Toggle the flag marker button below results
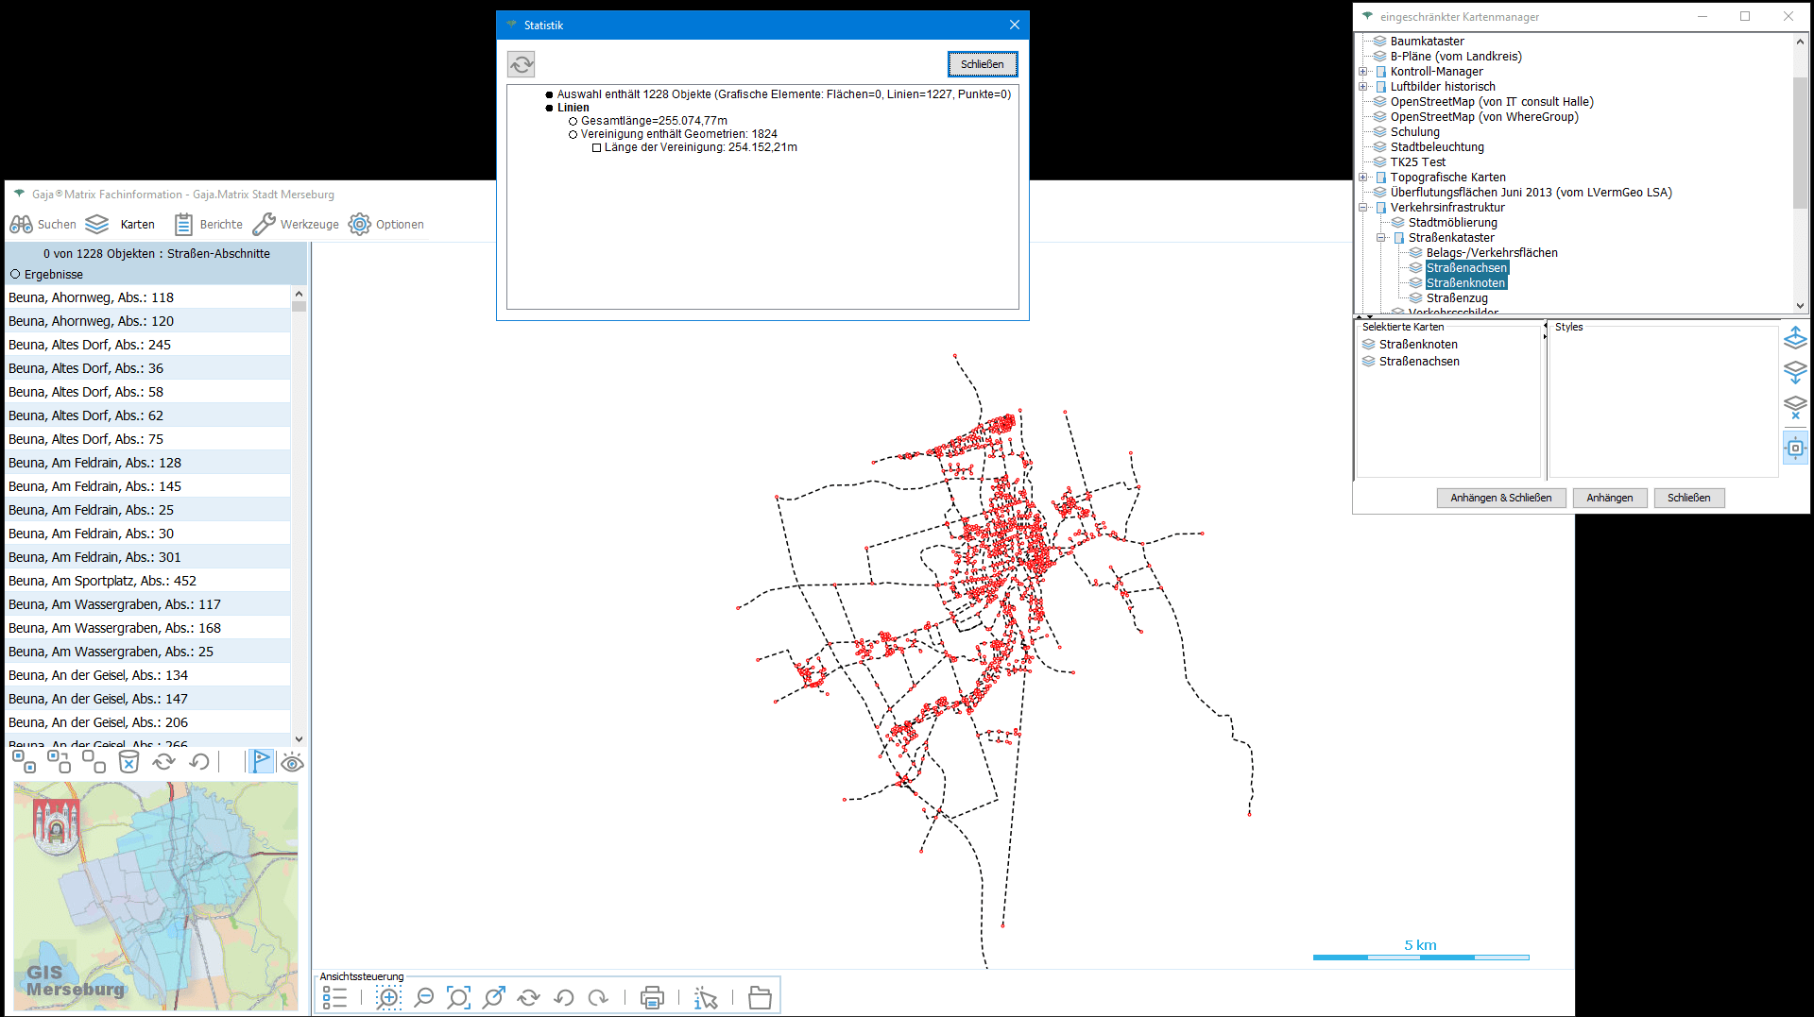Screen dimensions: 1814x1017 261,761
